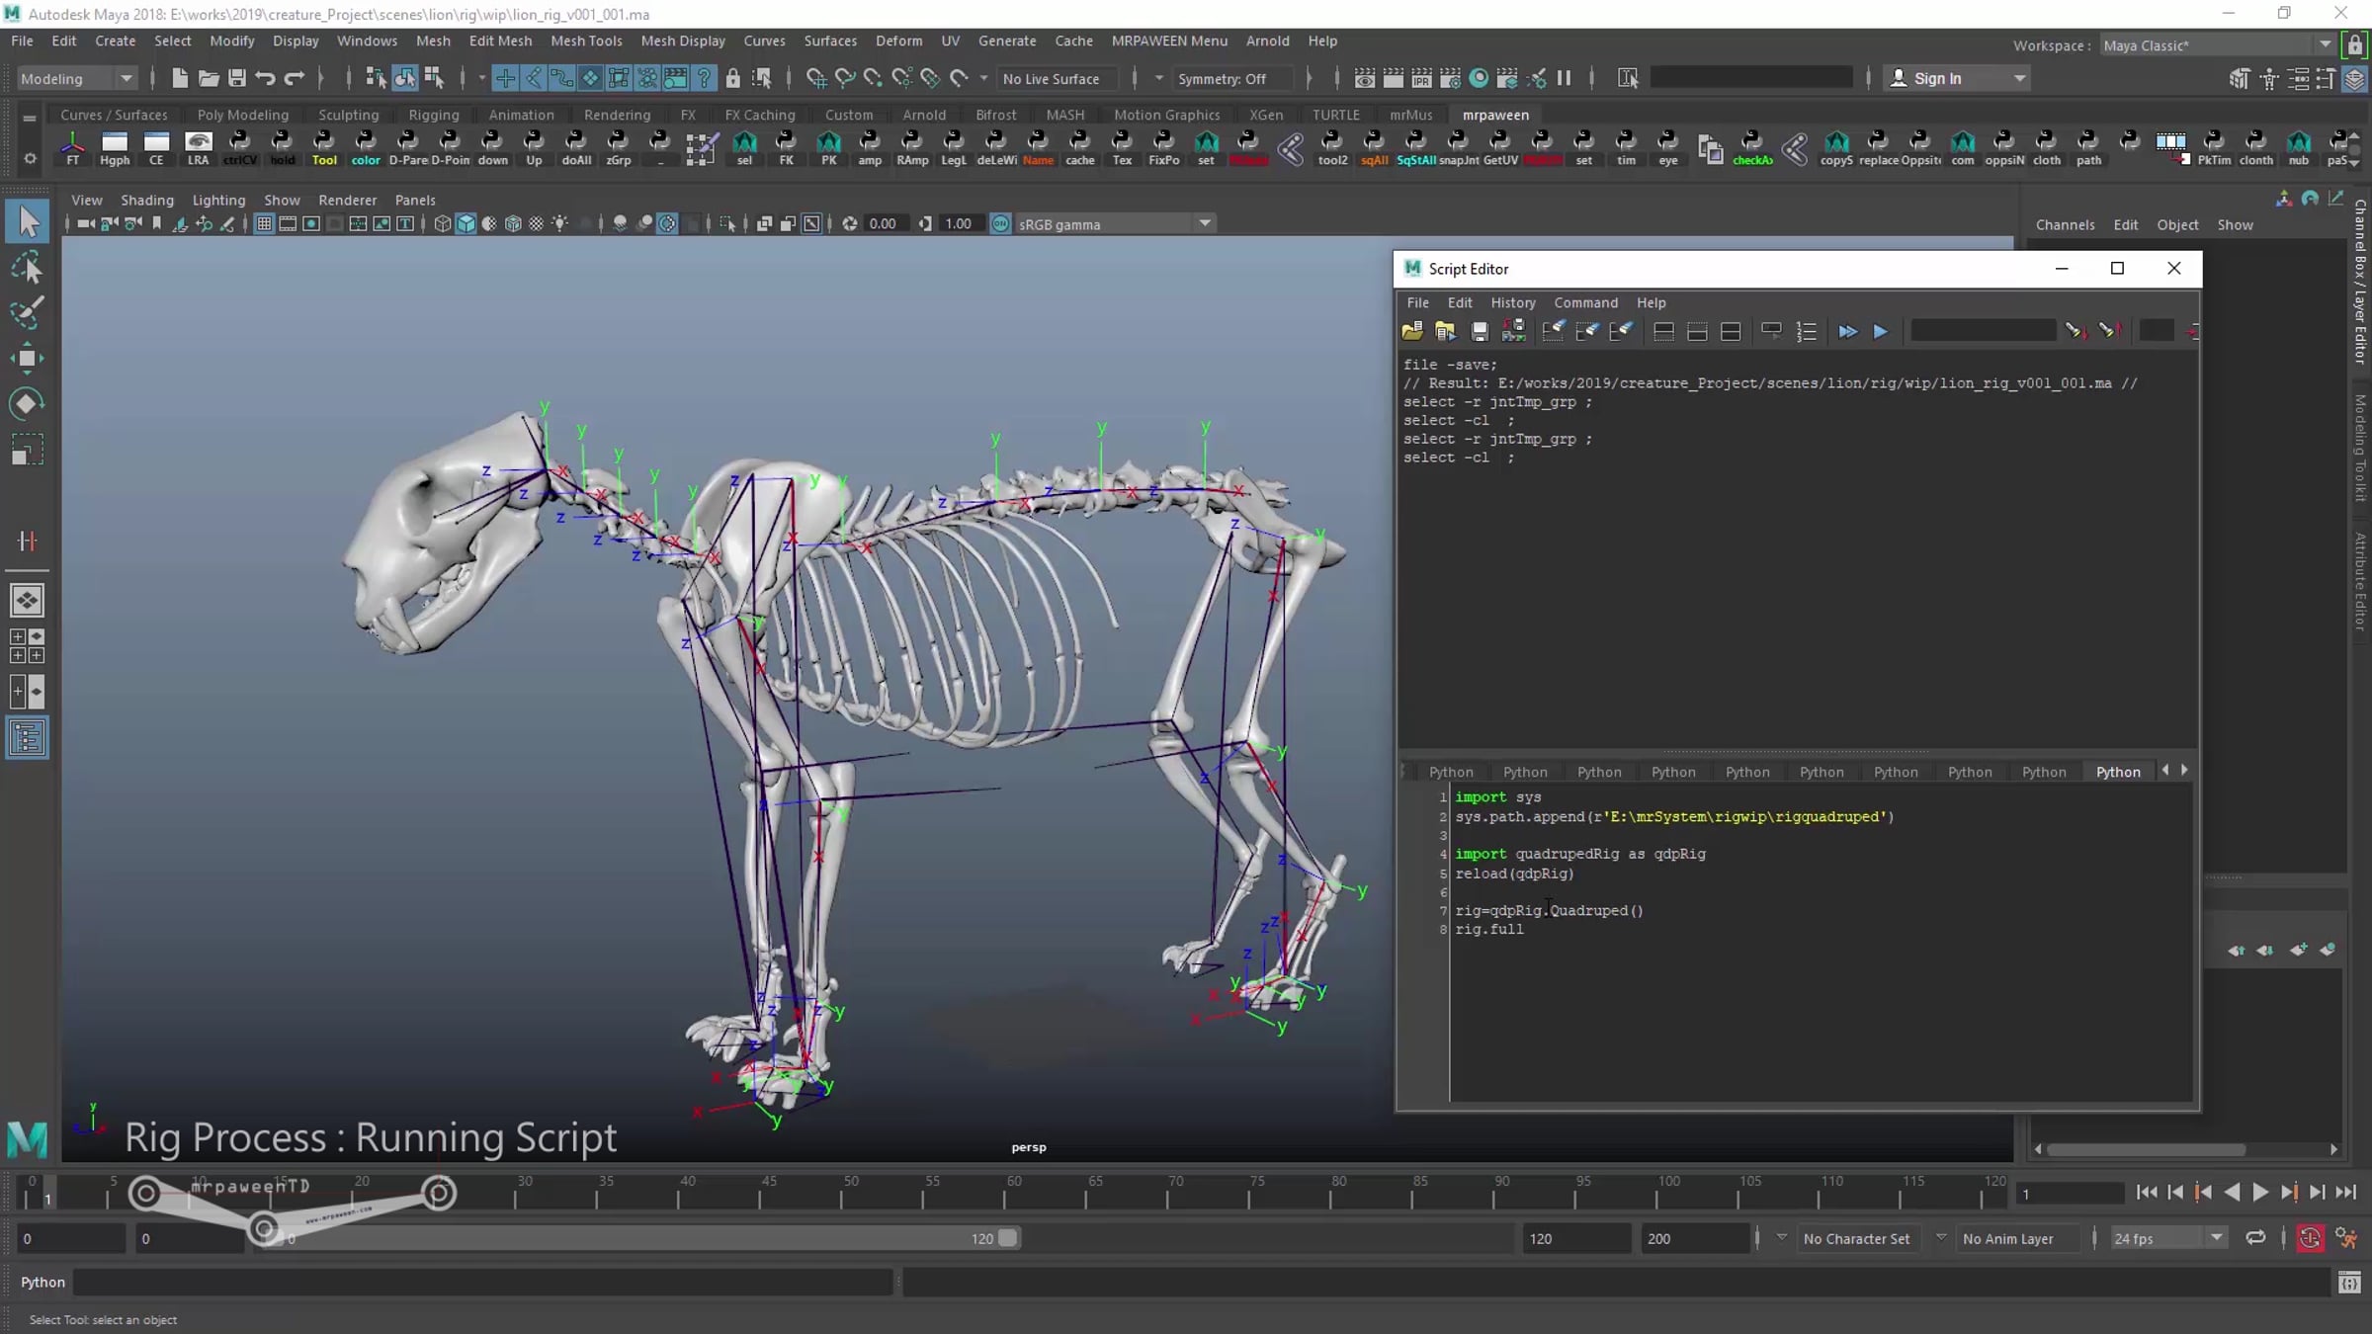This screenshot has height=1334, width=2372.
Task: Click the FixPo shelf button
Action: pyautogui.click(x=1163, y=148)
